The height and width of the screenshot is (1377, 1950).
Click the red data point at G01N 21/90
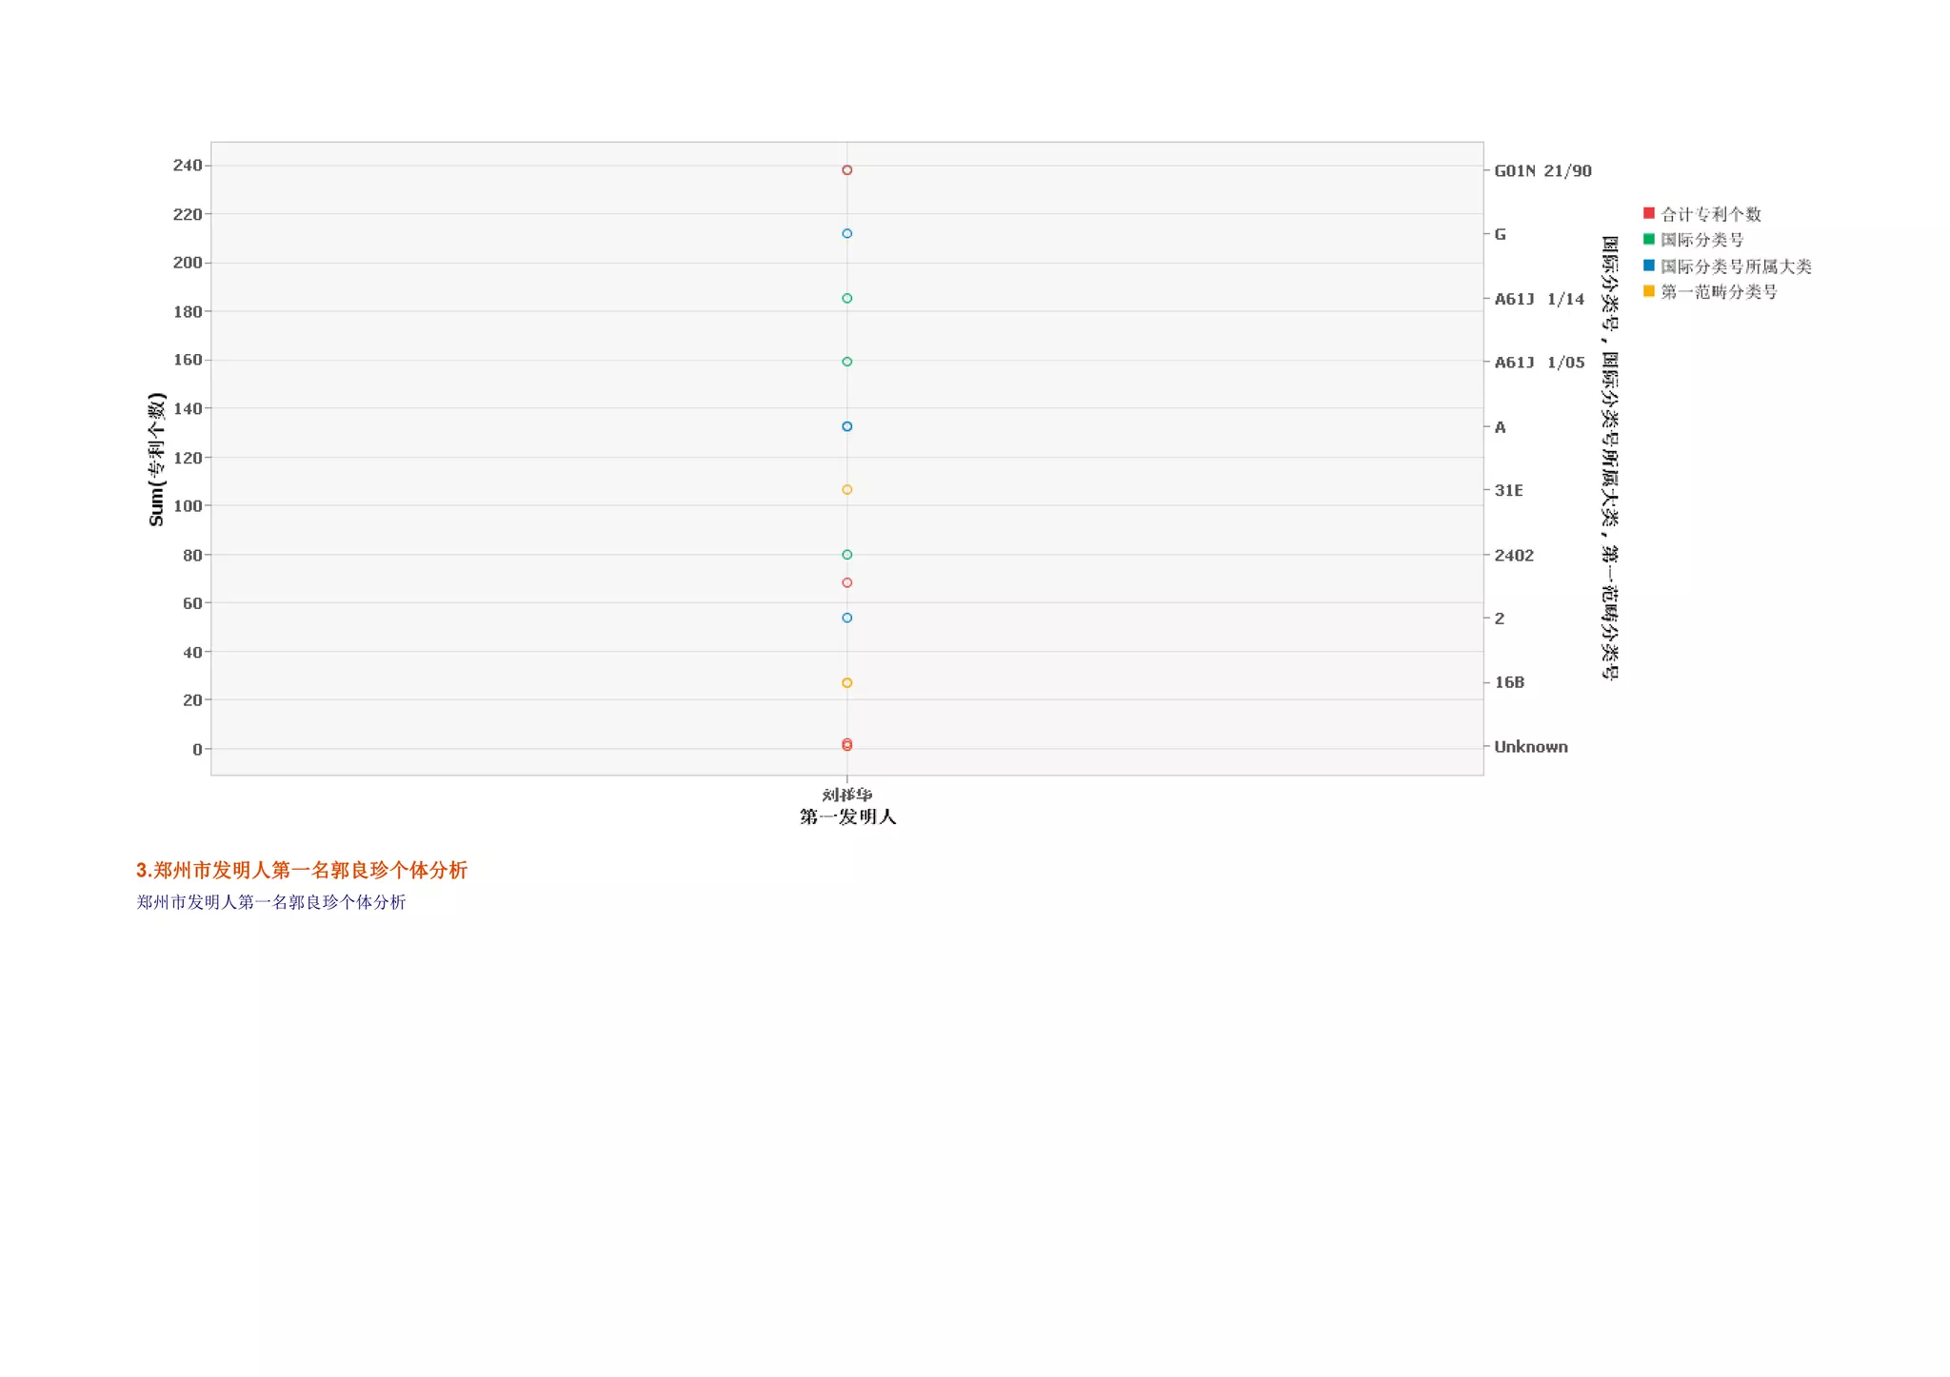tap(846, 170)
